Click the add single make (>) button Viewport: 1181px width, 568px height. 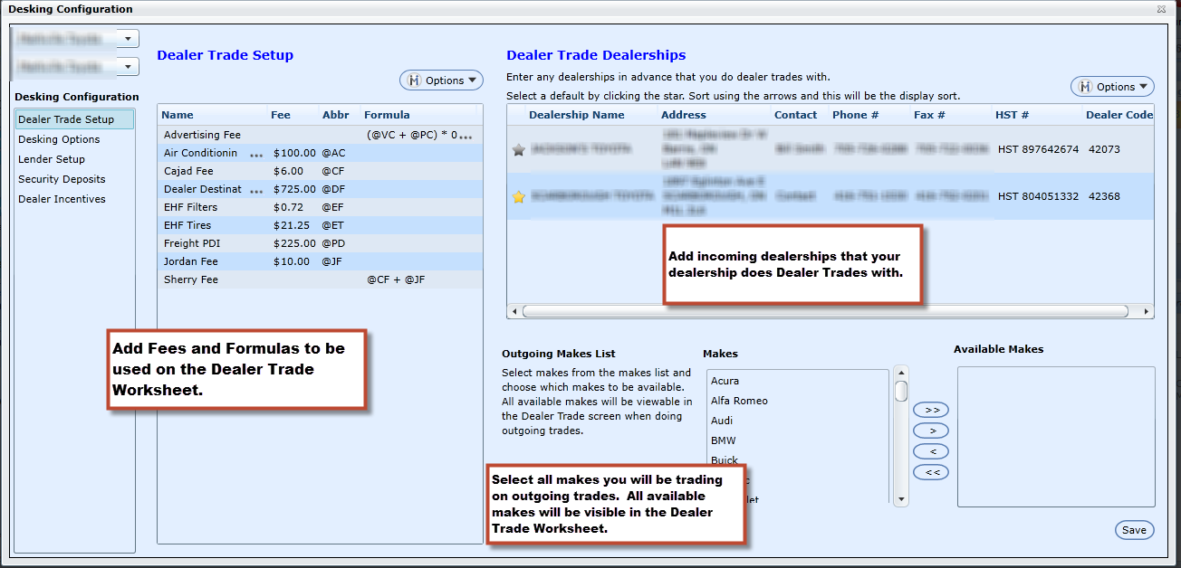[931, 431]
